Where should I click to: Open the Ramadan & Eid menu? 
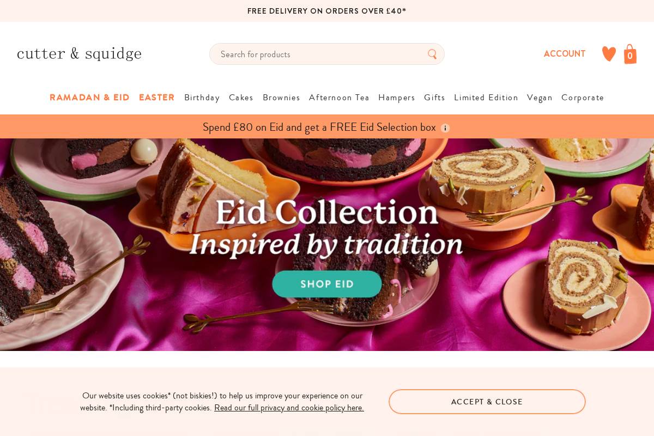(89, 98)
